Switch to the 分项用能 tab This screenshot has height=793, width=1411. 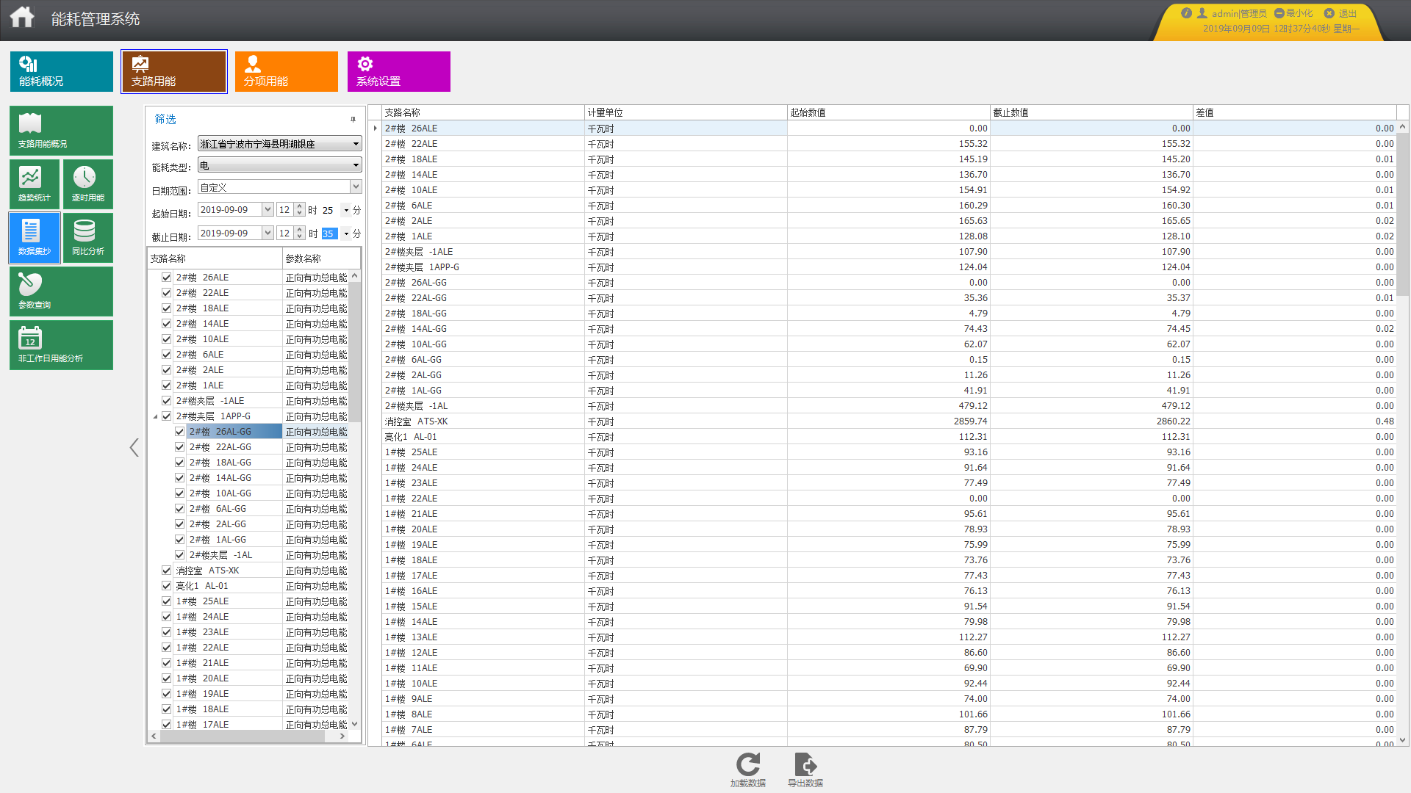click(286, 71)
